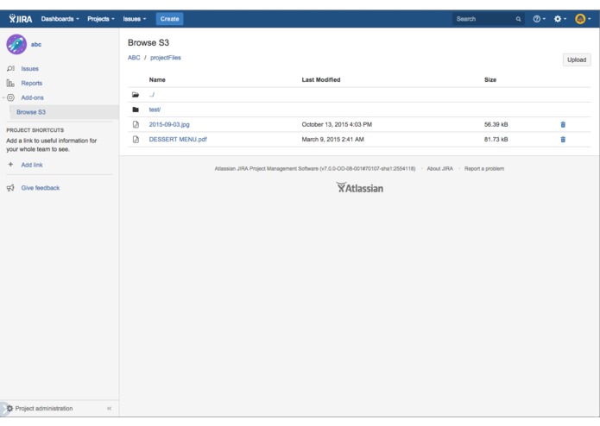Click the folder icon beside test/
Screen dimensions: 600x426
point(136,110)
